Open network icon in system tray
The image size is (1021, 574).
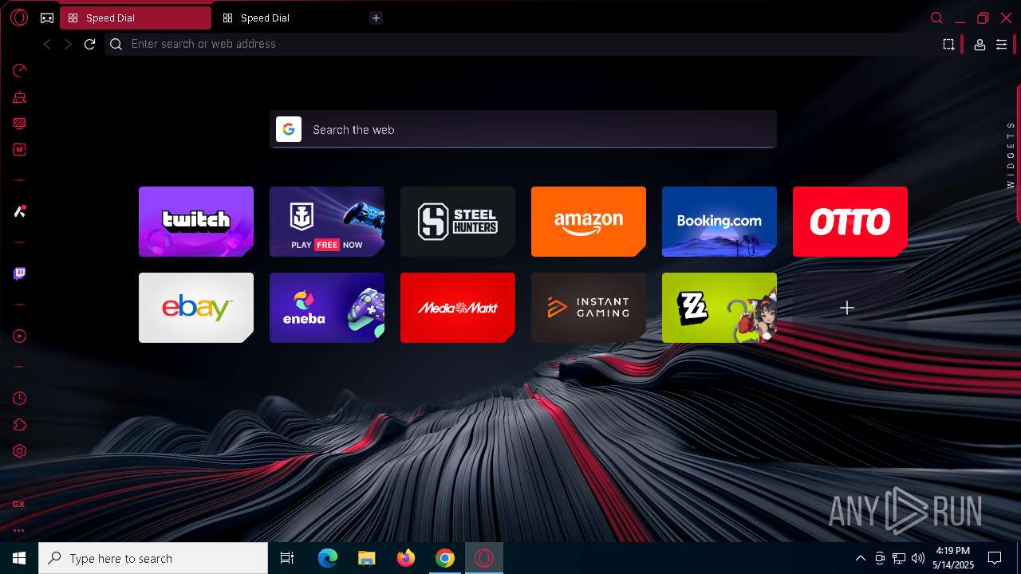pos(899,558)
